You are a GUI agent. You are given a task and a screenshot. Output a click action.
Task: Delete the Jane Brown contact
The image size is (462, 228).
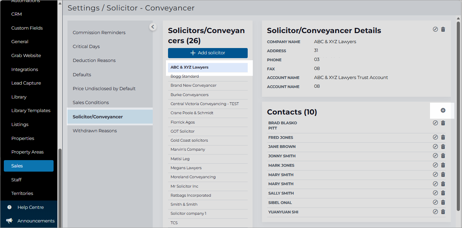(443, 147)
